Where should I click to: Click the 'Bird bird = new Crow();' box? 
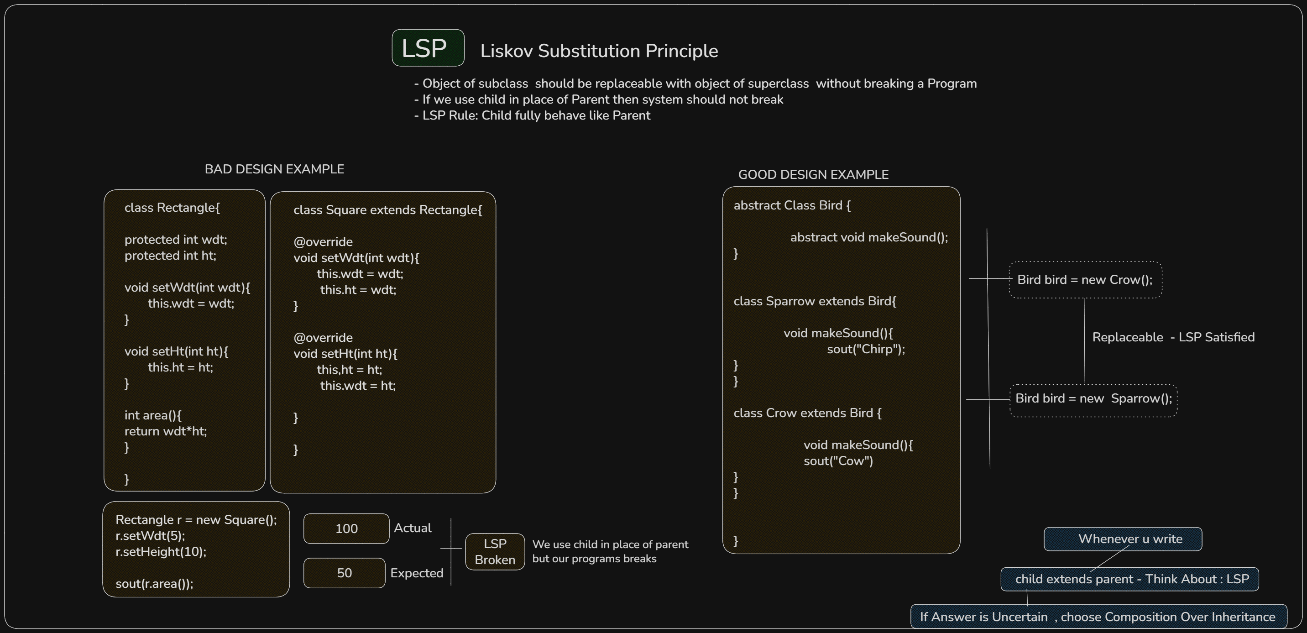coord(1085,280)
